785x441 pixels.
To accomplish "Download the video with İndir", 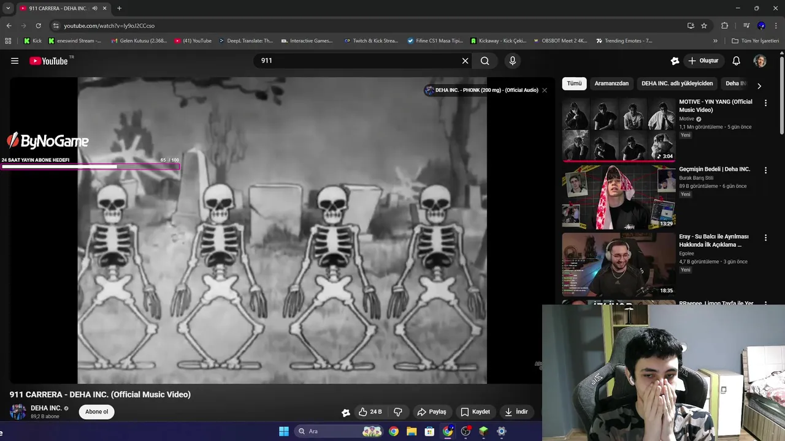I will 516,412.
